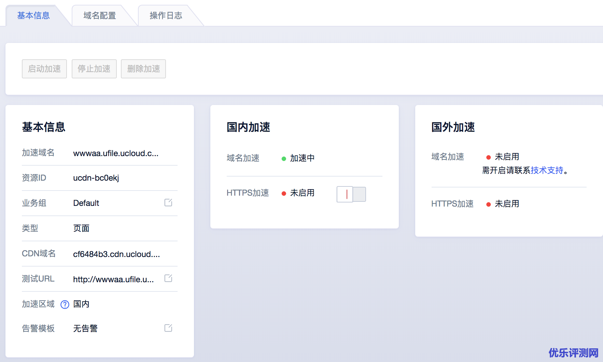
Task: Click the 测试URL http://wwwaa.ufile link text
Action: (113, 280)
